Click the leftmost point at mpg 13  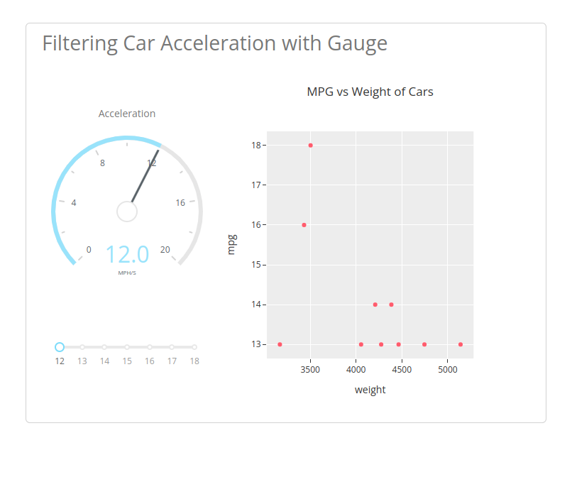coord(280,344)
